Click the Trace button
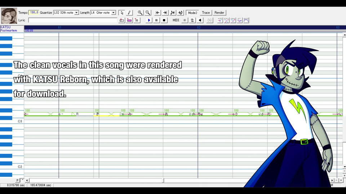The height and width of the screenshot is (194, 346). click(206, 13)
